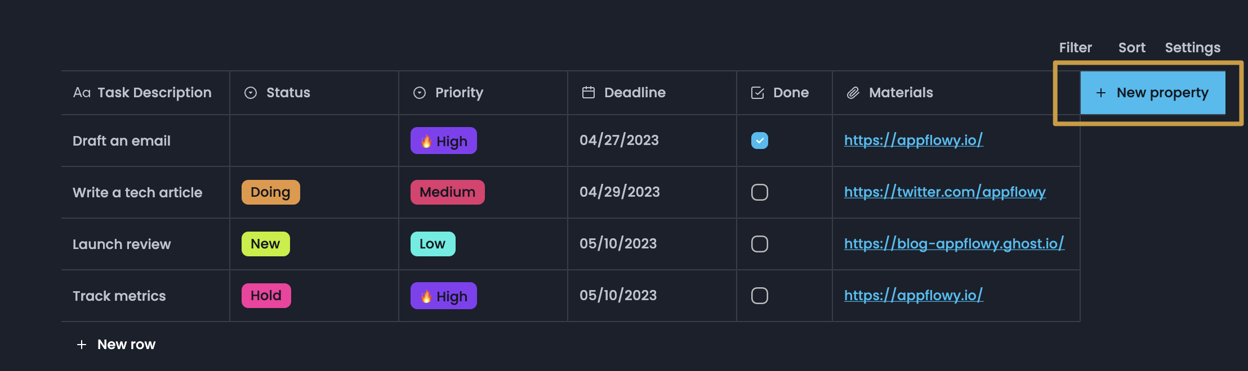Click the Done column checkbox icon
This screenshot has height=371, width=1248.
[757, 93]
